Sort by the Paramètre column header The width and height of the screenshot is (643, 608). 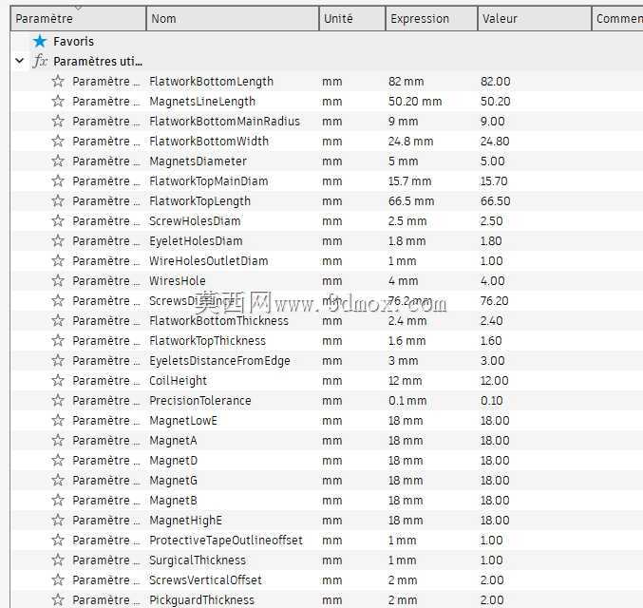coord(78,18)
